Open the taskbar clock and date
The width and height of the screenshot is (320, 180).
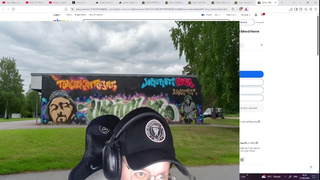tap(304, 176)
